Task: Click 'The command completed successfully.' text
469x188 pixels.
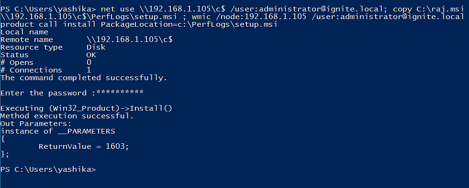Action: coord(84,78)
